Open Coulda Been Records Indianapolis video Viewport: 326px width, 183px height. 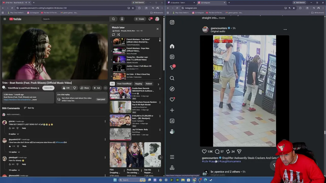134,93
